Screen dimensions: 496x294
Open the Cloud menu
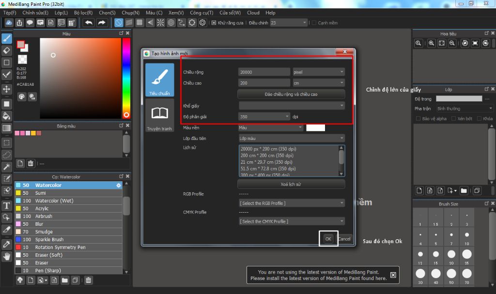point(253,13)
